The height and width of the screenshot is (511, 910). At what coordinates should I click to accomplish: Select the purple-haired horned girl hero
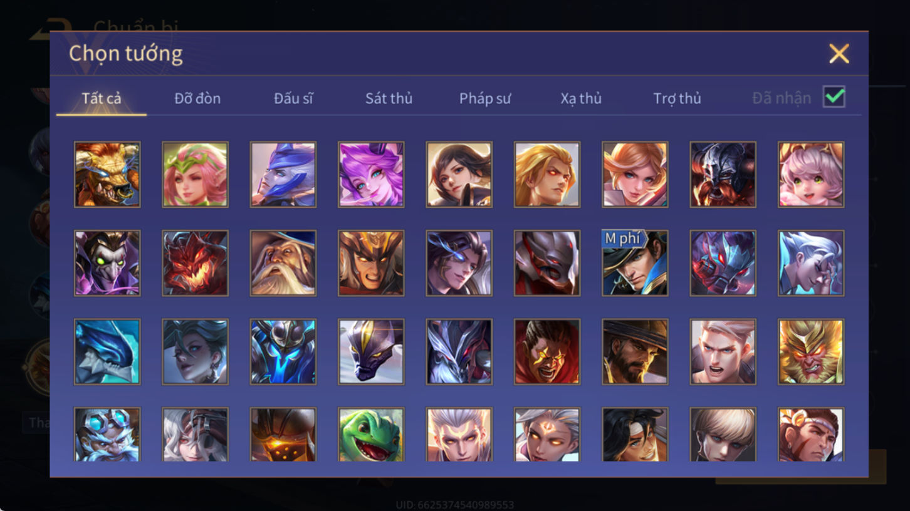coord(371,174)
